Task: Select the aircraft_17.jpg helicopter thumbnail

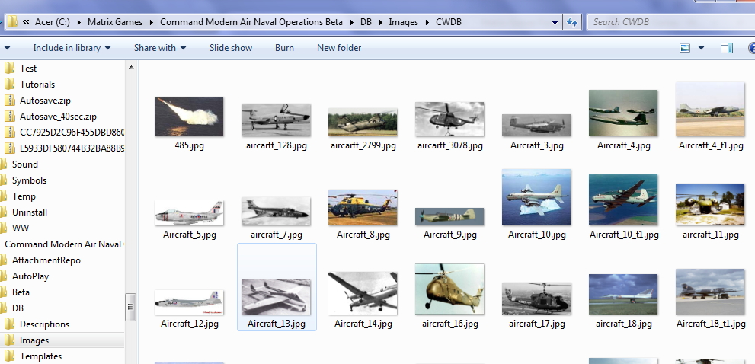Action: (536, 299)
